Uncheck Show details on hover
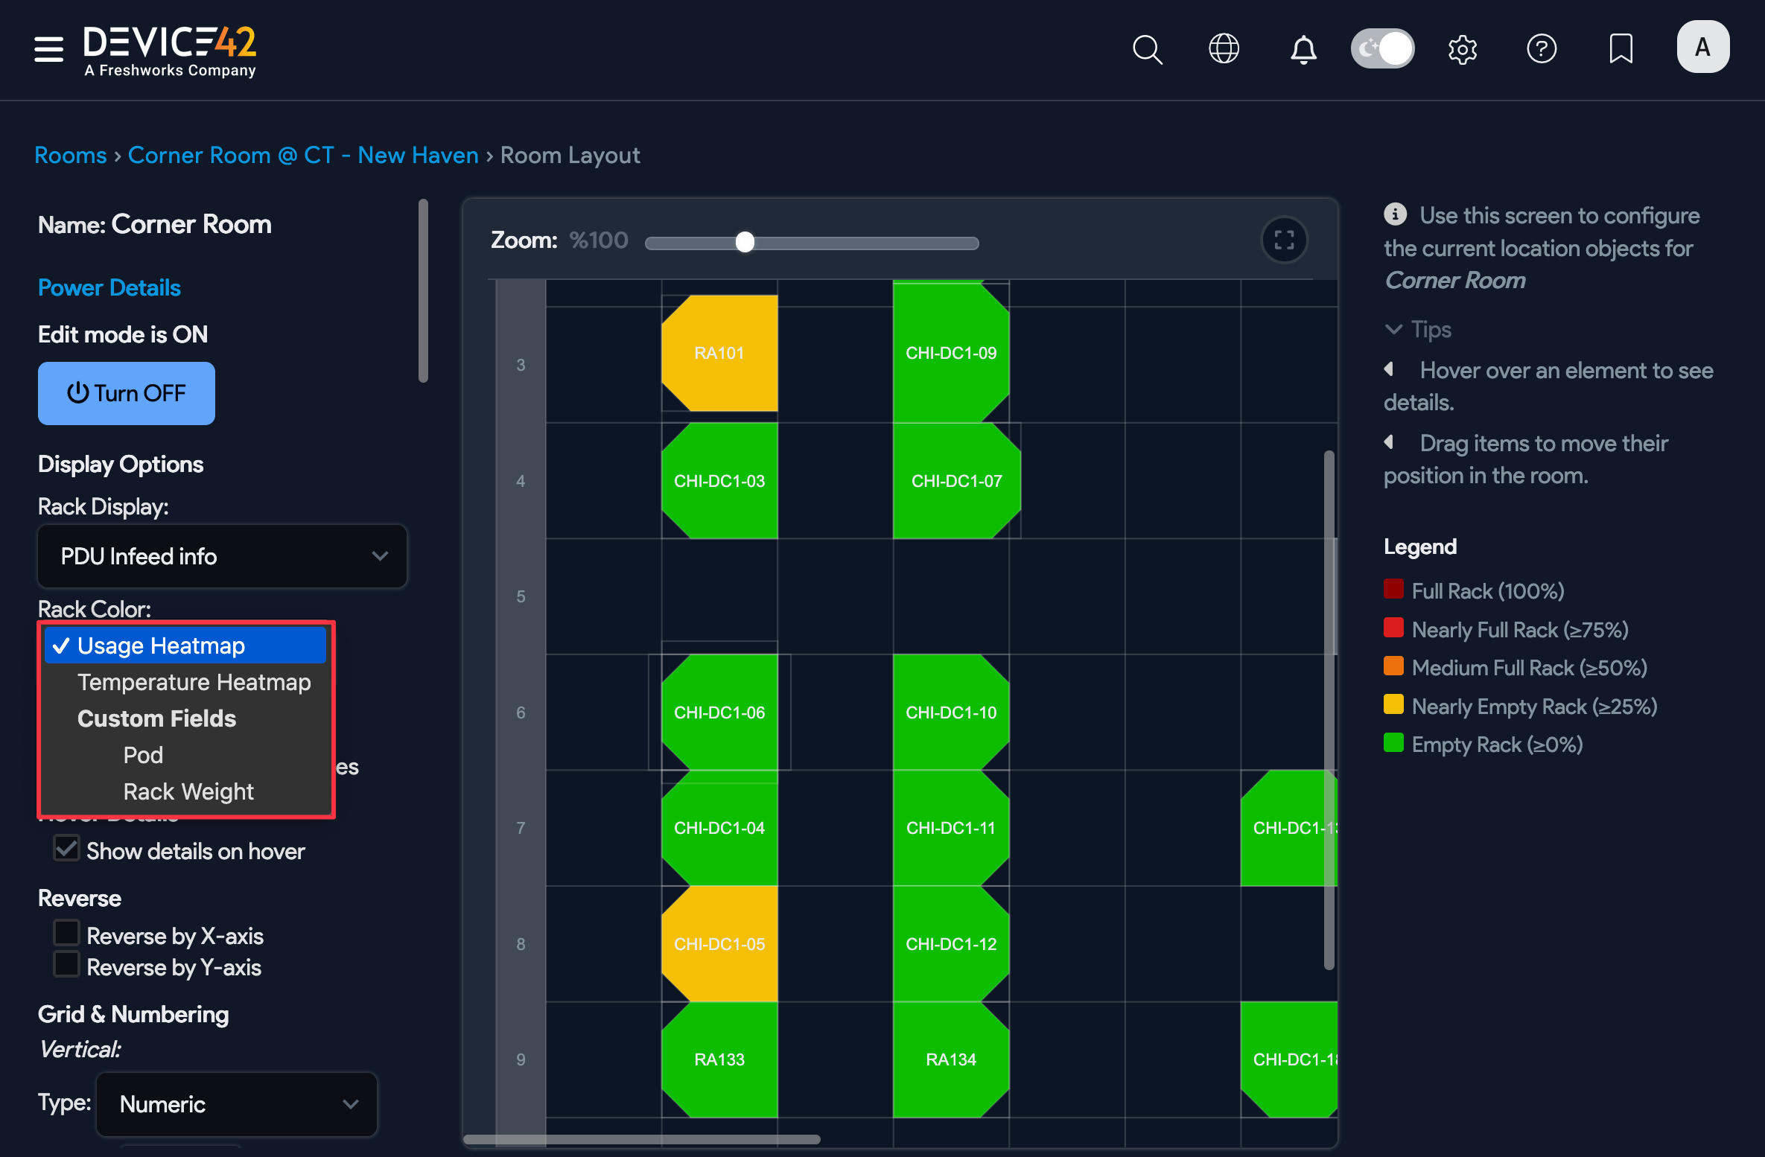Screen dimensions: 1765x1157 point(67,849)
